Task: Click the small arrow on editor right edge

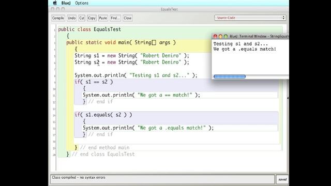Action: (x=288, y=98)
